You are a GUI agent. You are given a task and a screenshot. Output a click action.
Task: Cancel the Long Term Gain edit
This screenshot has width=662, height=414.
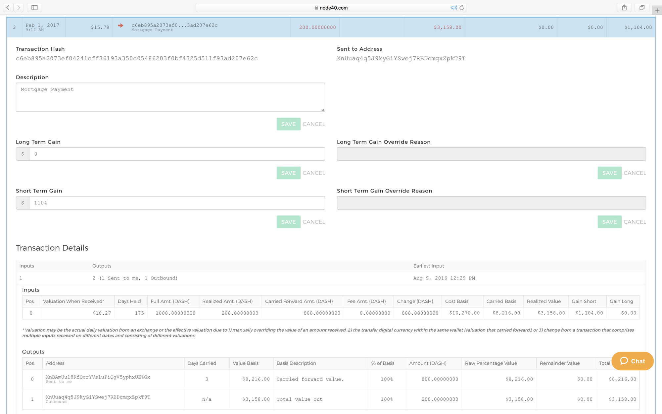(x=314, y=173)
